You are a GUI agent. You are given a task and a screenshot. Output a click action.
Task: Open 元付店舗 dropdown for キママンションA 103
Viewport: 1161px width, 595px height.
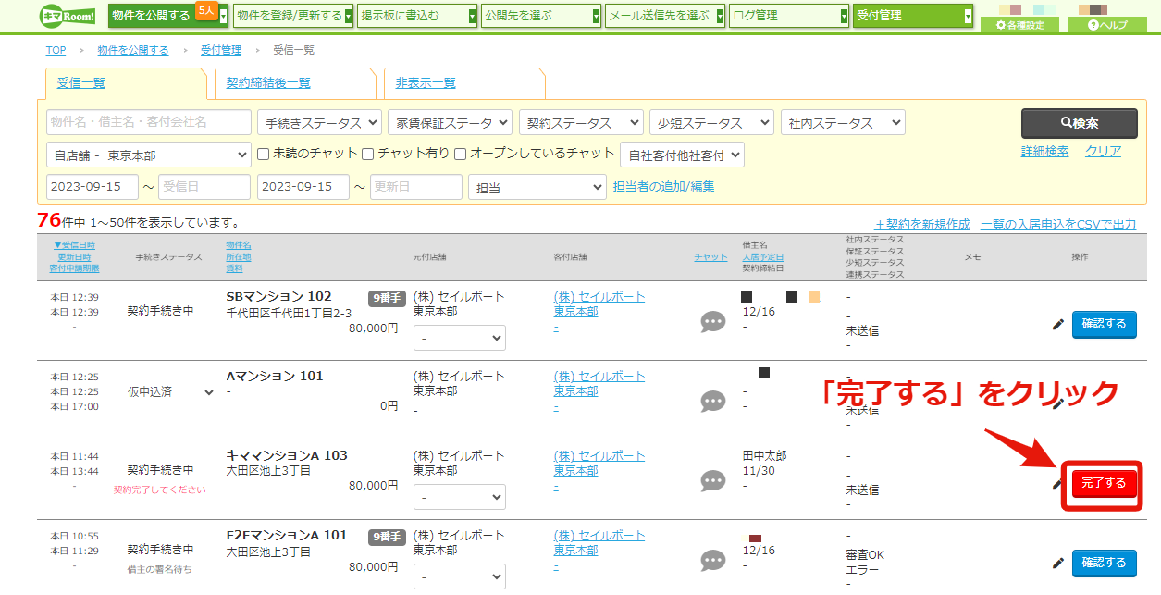[x=460, y=497]
